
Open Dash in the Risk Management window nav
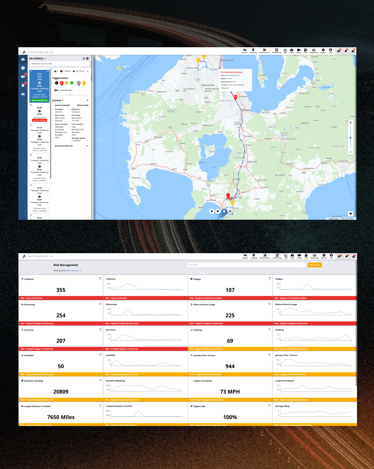point(292,256)
